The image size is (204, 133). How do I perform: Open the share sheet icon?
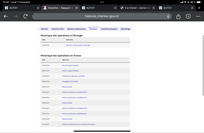pos(178,16)
